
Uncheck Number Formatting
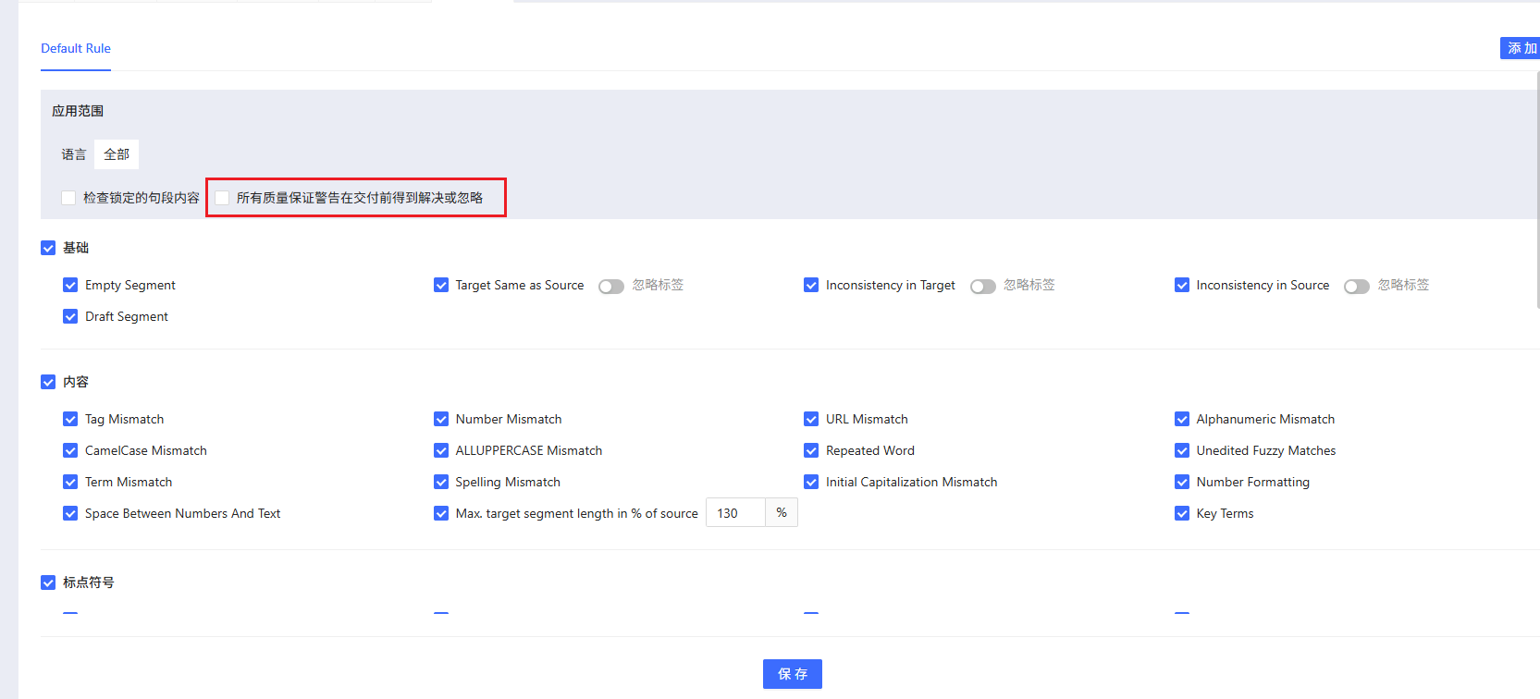click(1182, 482)
